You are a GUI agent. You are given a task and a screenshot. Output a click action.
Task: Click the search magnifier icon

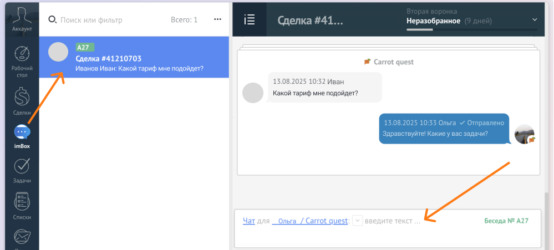tap(52, 20)
